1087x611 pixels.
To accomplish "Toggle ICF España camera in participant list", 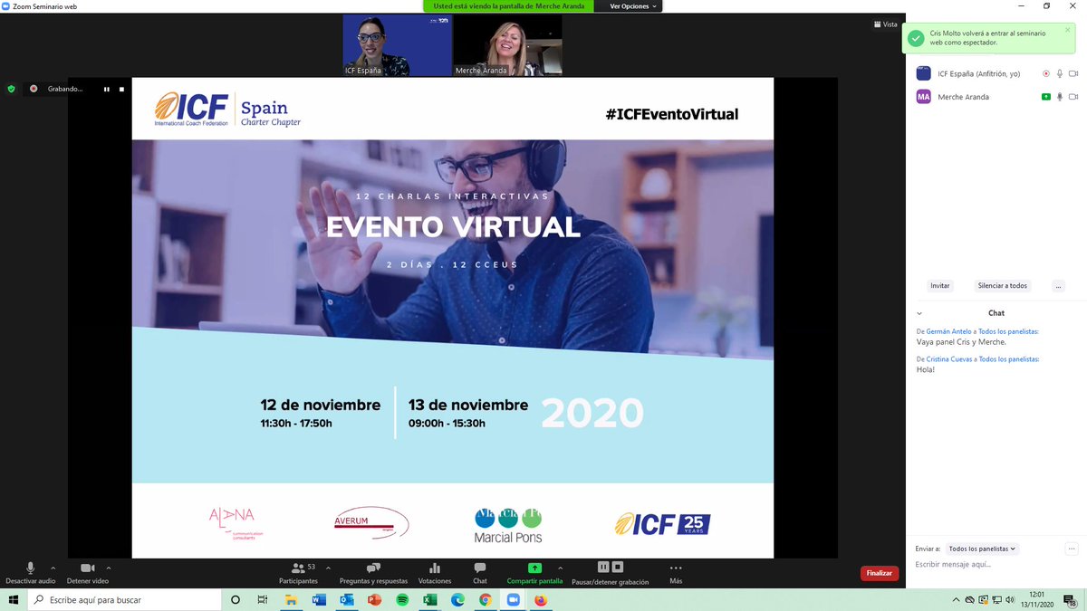I will (1073, 73).
